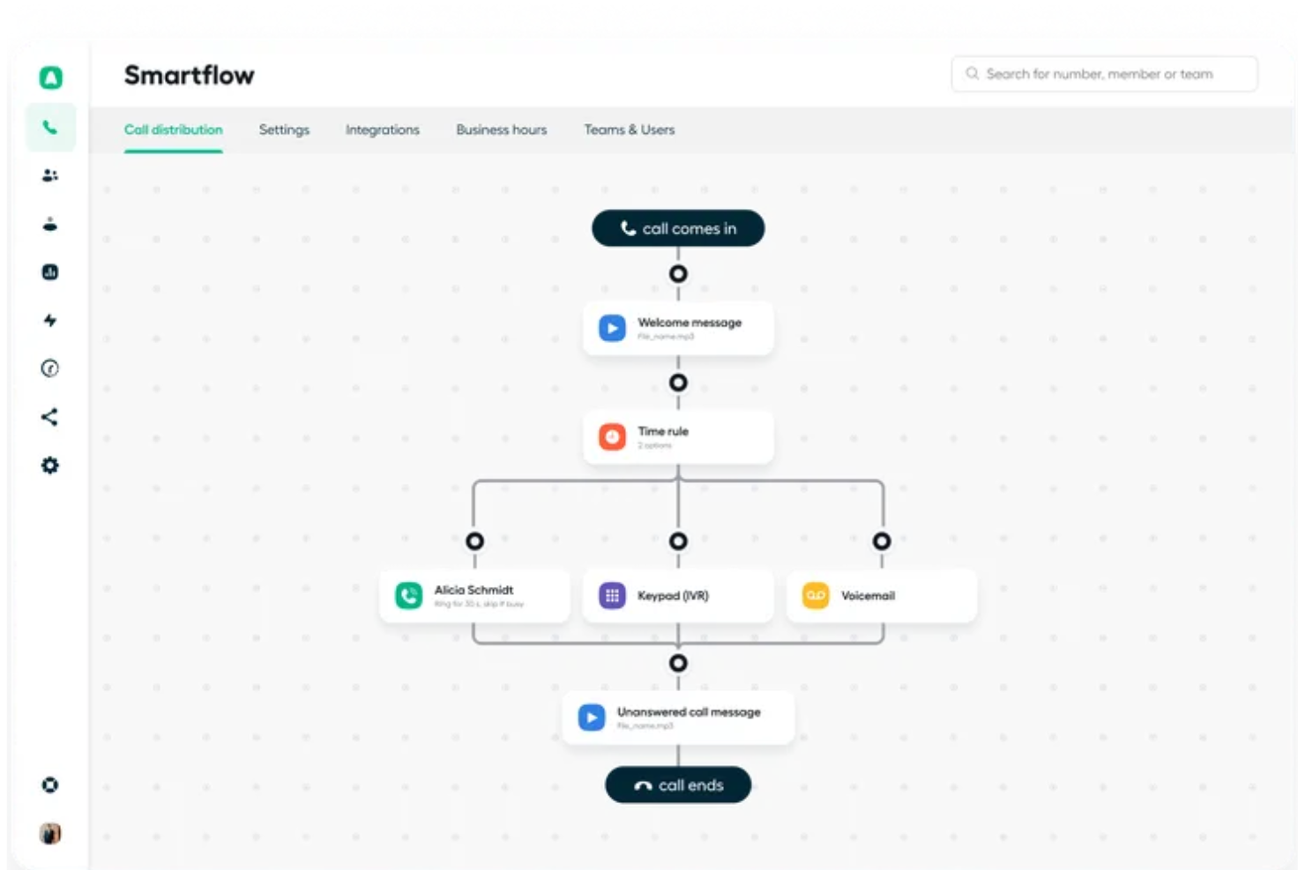Viewport: 1305px width, 870px height.
Task: Click the orange Voicemail node icon
Action: click(x=816, y=595)
